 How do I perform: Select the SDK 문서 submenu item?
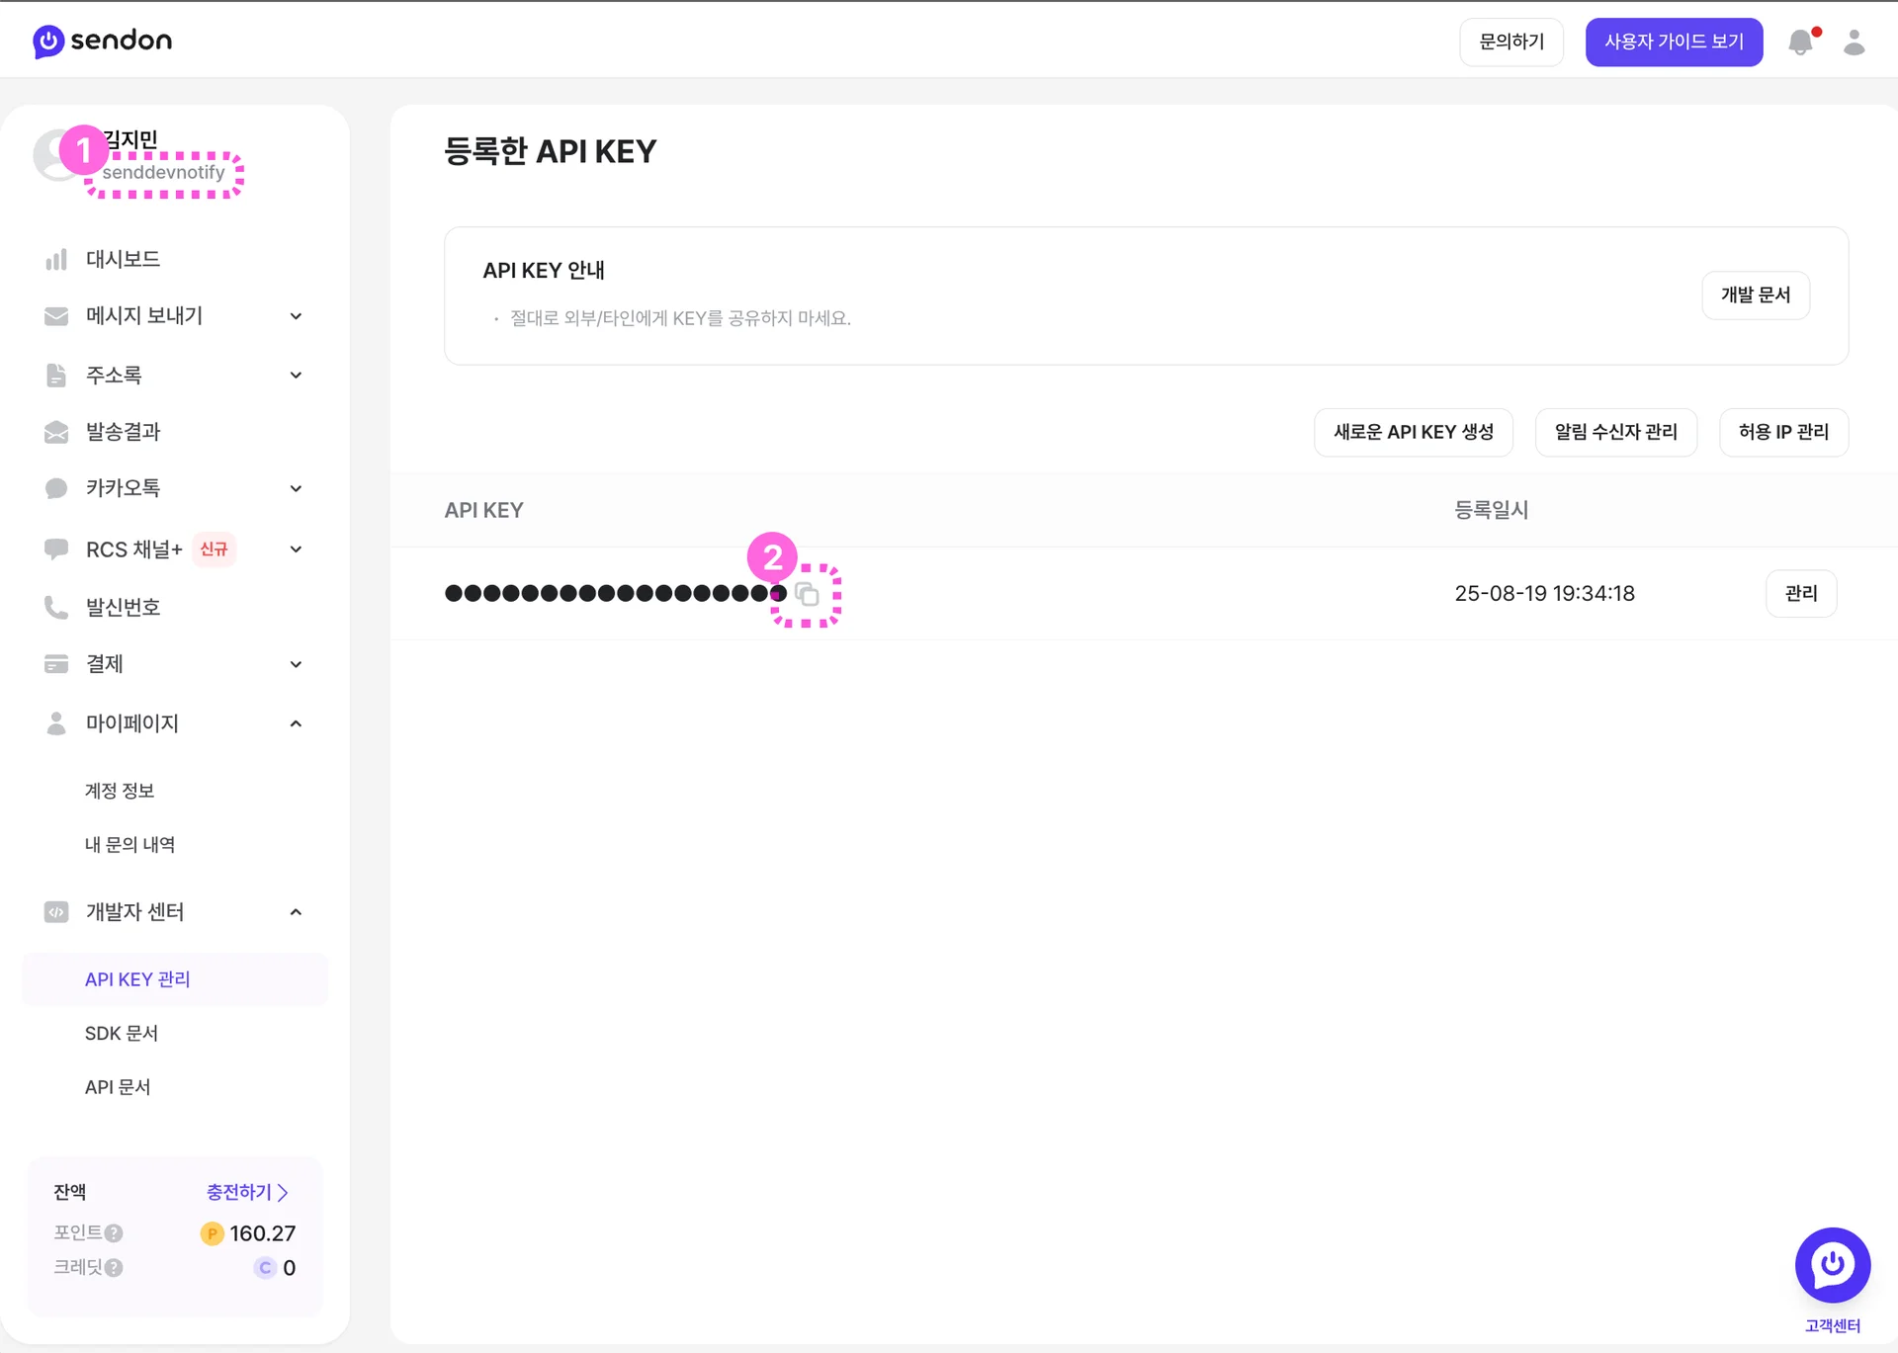[121, 1033]
